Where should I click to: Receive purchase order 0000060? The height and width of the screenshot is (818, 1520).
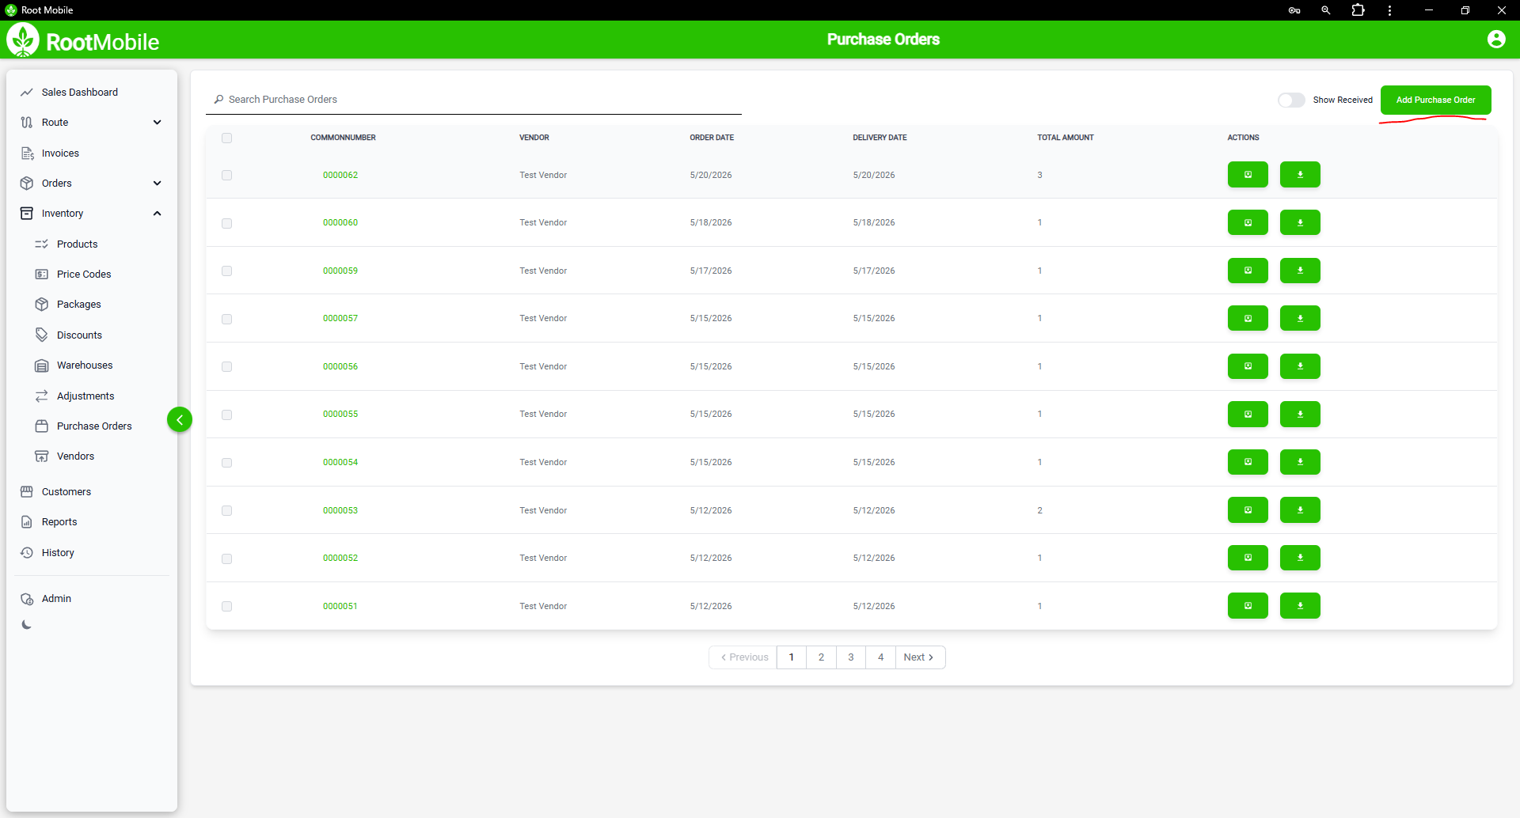click(1248, 223)
